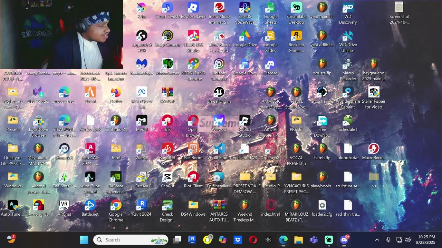This screenshot has height=248, width=442.
Task: Launch Revit 2024 shortcut
Action: (142, 208)
